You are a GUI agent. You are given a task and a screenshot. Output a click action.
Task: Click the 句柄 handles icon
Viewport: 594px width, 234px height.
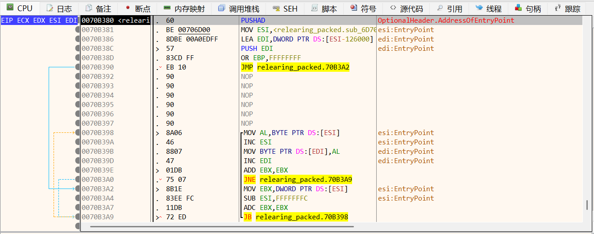point(518,8)
